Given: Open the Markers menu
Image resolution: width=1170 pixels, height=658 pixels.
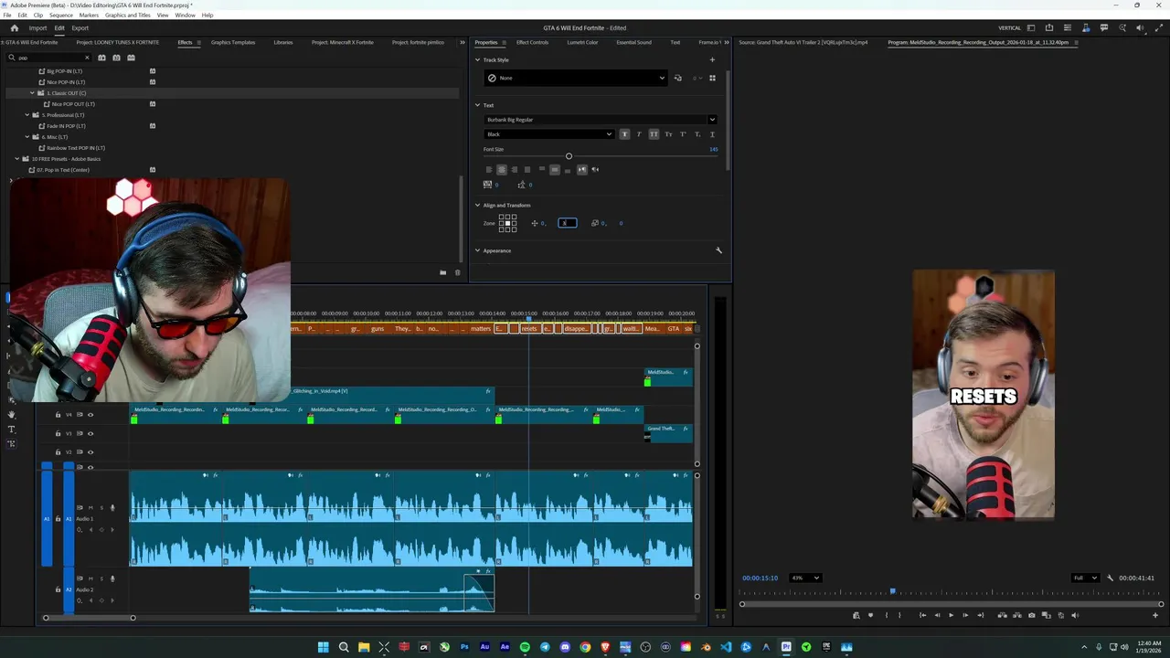Looking at the screenshot, I should (89, 16).
